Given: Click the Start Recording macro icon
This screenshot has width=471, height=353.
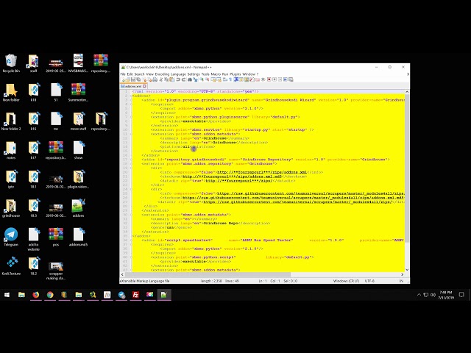Looking at the screenshot, I should tap(269, 79).
